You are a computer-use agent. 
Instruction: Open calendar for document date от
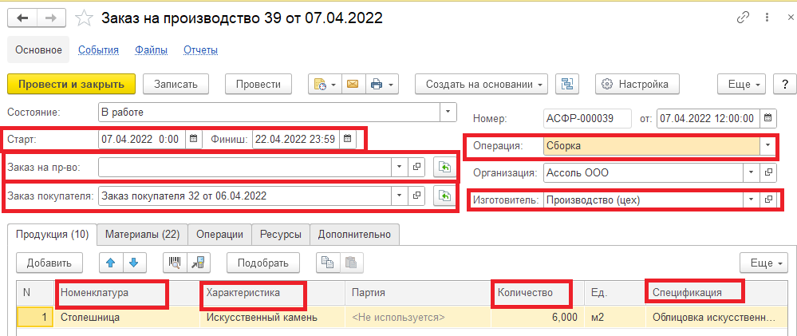coord(767,118)
